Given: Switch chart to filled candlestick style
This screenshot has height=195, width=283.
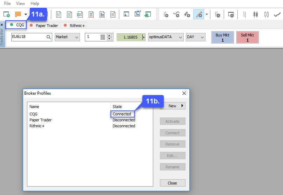Looking at the screenshot, I should pos(256,14).
